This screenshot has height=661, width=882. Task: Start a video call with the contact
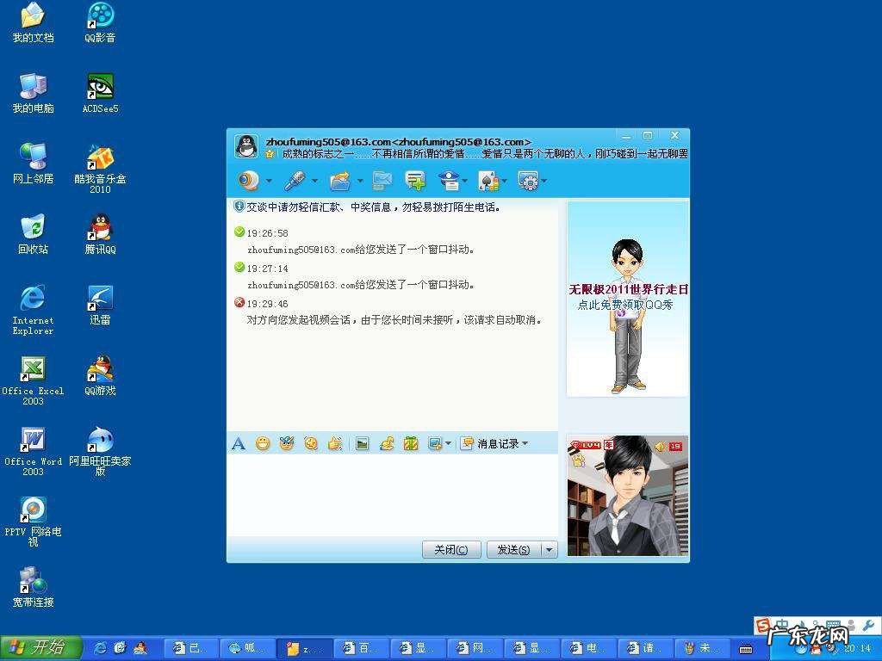point(250,180)
